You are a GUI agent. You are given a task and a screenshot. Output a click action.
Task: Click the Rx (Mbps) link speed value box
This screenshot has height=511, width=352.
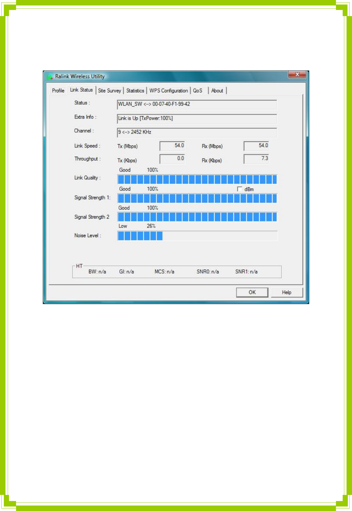tap(256, 146)
